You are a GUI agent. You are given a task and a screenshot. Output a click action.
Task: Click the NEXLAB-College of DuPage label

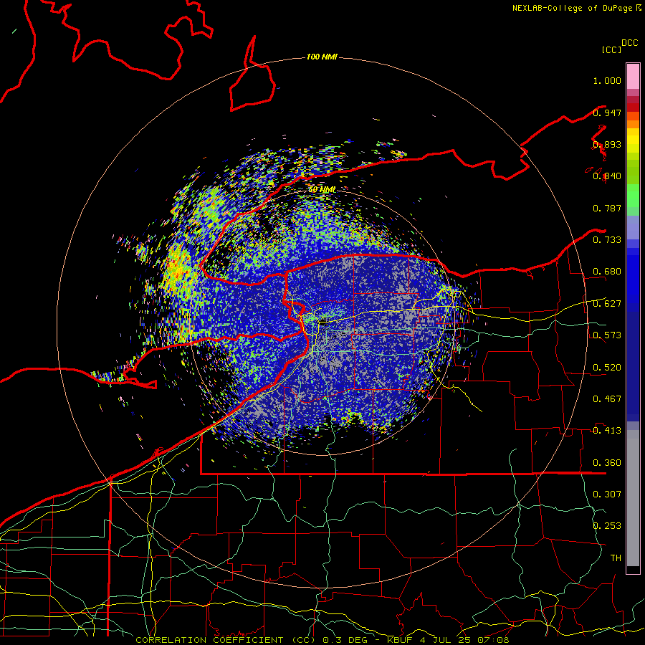coord(572,8)
